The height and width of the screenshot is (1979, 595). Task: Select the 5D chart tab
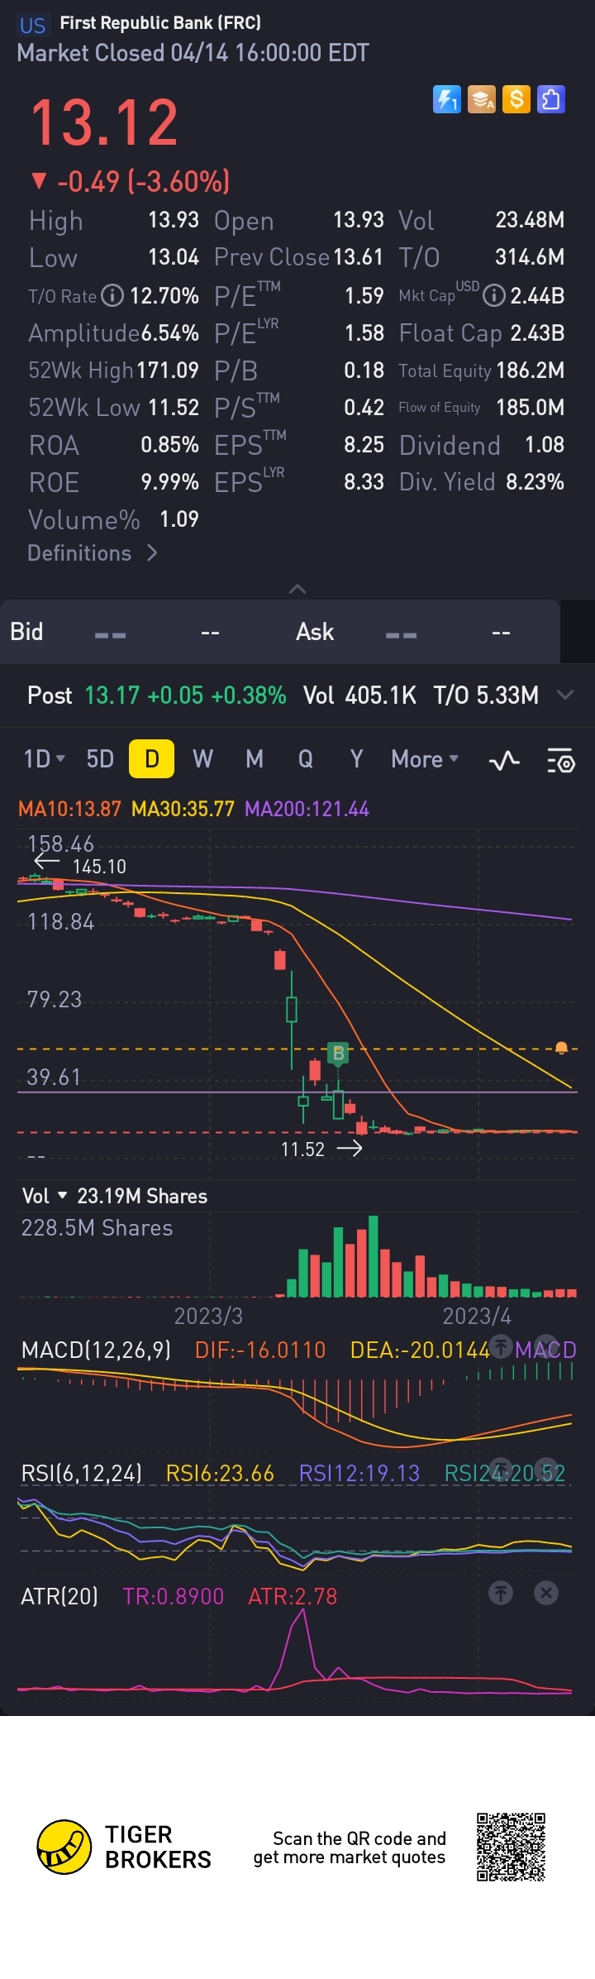pos(100,758)
